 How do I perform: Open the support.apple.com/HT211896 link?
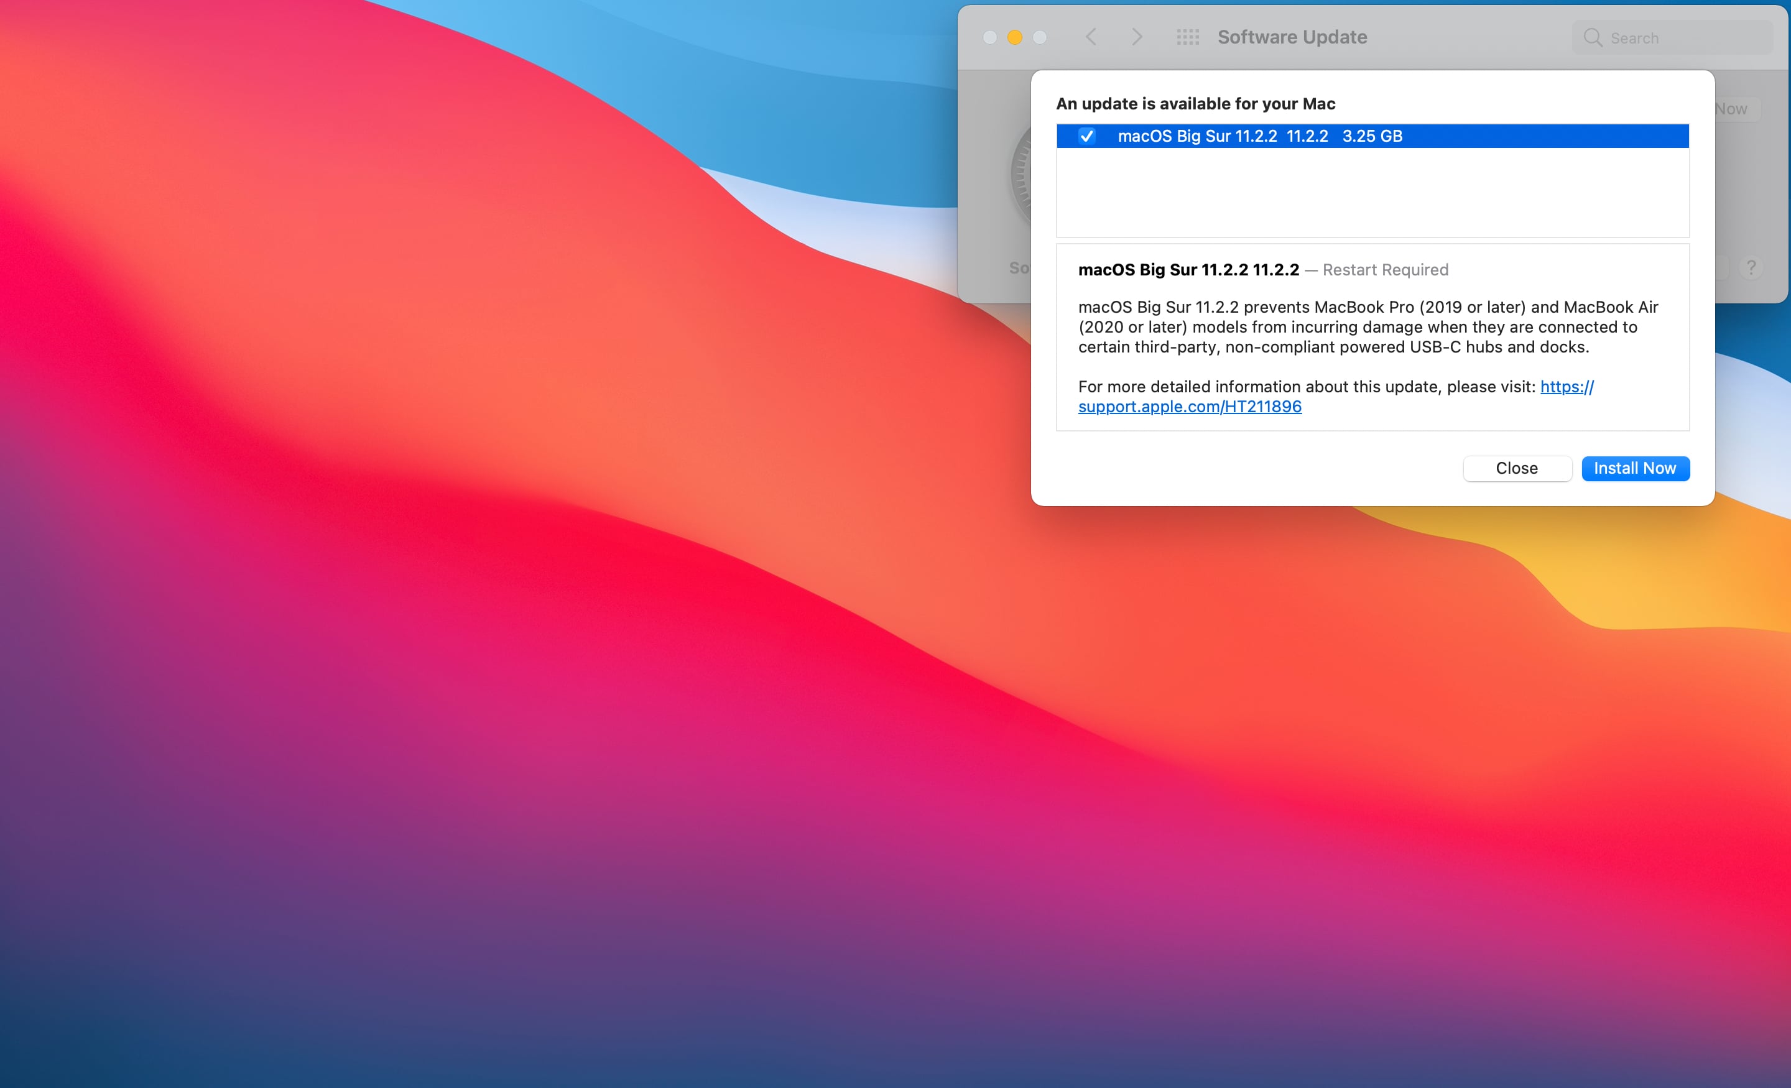point(1189,406)
